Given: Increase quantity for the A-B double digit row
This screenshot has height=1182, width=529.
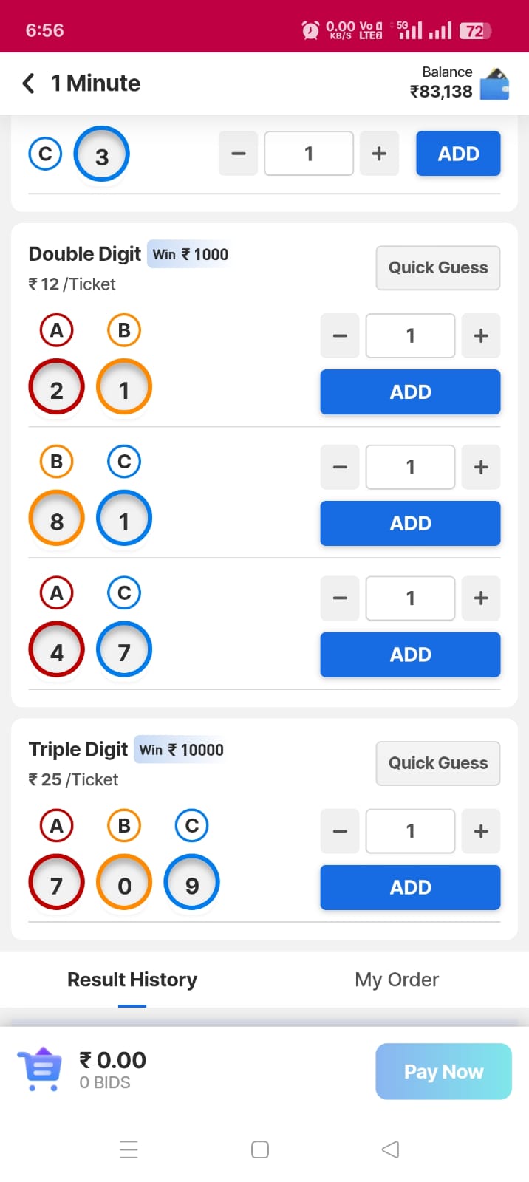Looking at the screenshot, I should 481,336.
